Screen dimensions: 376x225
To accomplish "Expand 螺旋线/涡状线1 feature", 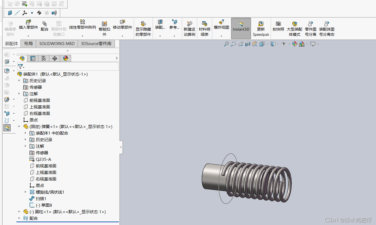I will [x=25, y=192].
